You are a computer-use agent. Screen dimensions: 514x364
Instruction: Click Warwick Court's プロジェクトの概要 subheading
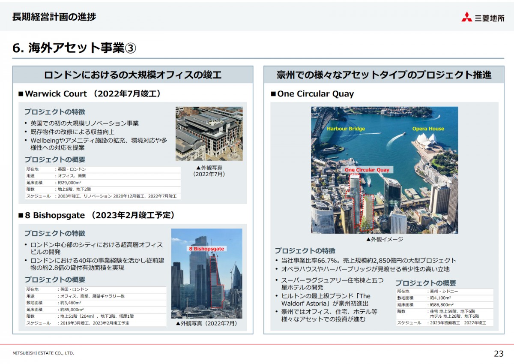[54, 159]
